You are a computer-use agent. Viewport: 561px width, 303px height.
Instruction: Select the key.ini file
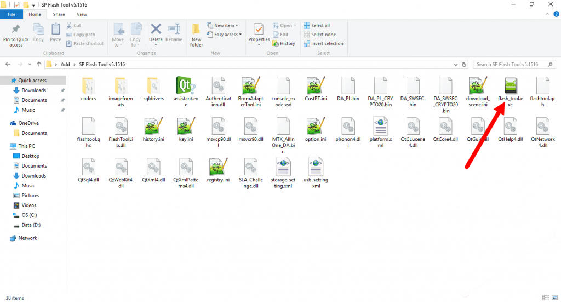185,126
